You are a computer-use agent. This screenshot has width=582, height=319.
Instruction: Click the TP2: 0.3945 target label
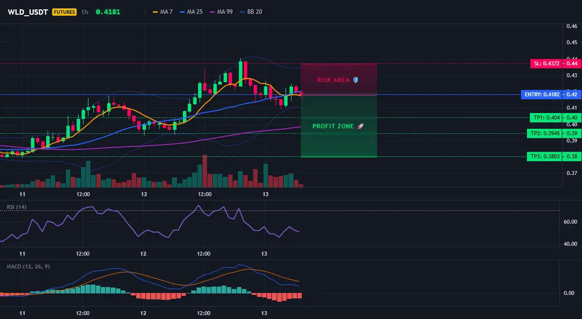[x=545, y=133]
